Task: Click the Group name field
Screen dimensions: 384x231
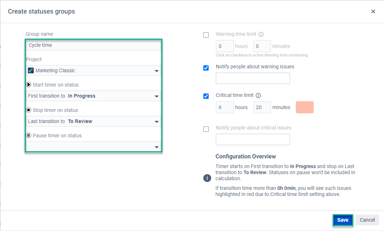Action: (93, 45)
